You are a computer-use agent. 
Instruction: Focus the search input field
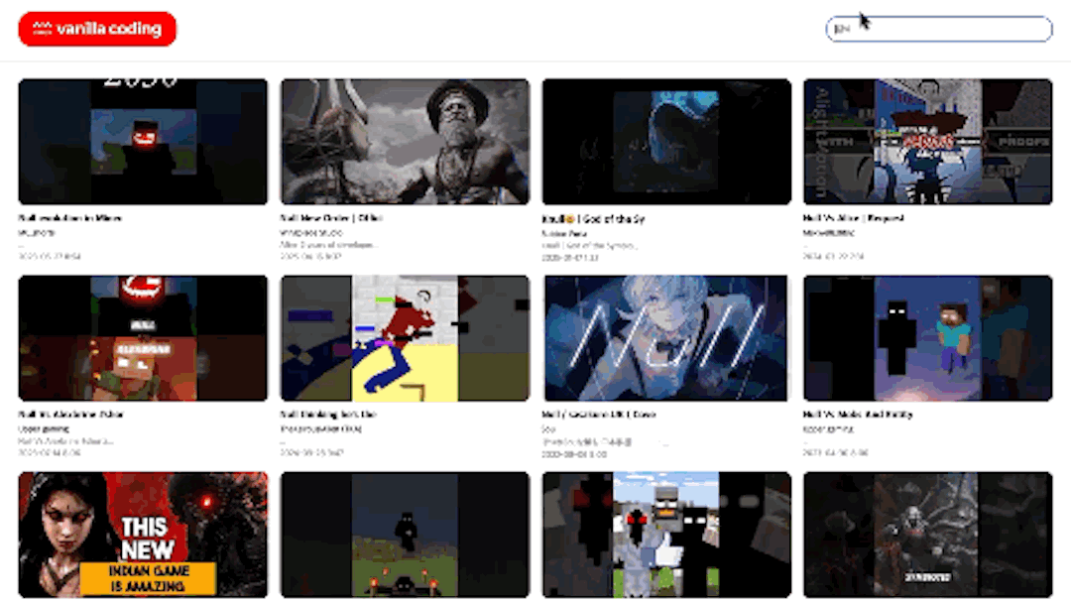[938, 29]
